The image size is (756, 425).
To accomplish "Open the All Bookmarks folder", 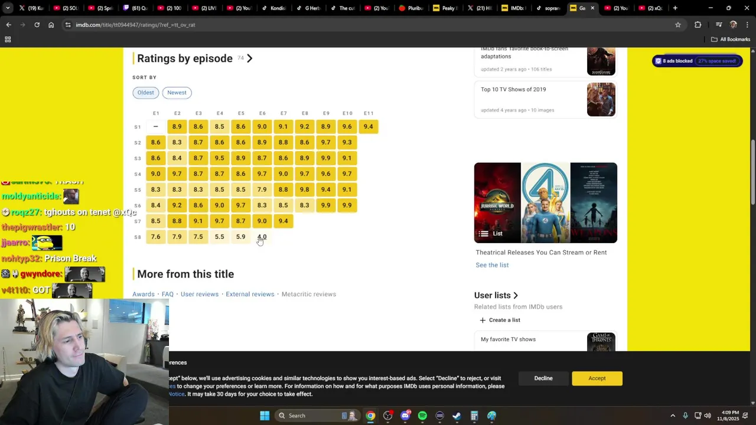I will pyautogui.click(x=731, y=40).
